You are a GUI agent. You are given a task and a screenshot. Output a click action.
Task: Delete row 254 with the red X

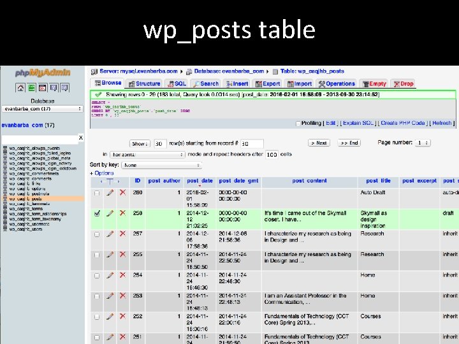[x=122, y=275]
